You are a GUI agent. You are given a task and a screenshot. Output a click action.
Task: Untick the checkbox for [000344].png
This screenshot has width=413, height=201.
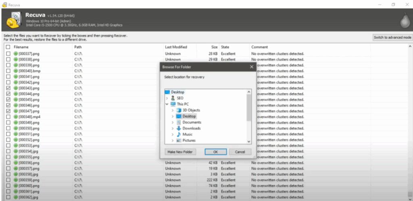8,94
